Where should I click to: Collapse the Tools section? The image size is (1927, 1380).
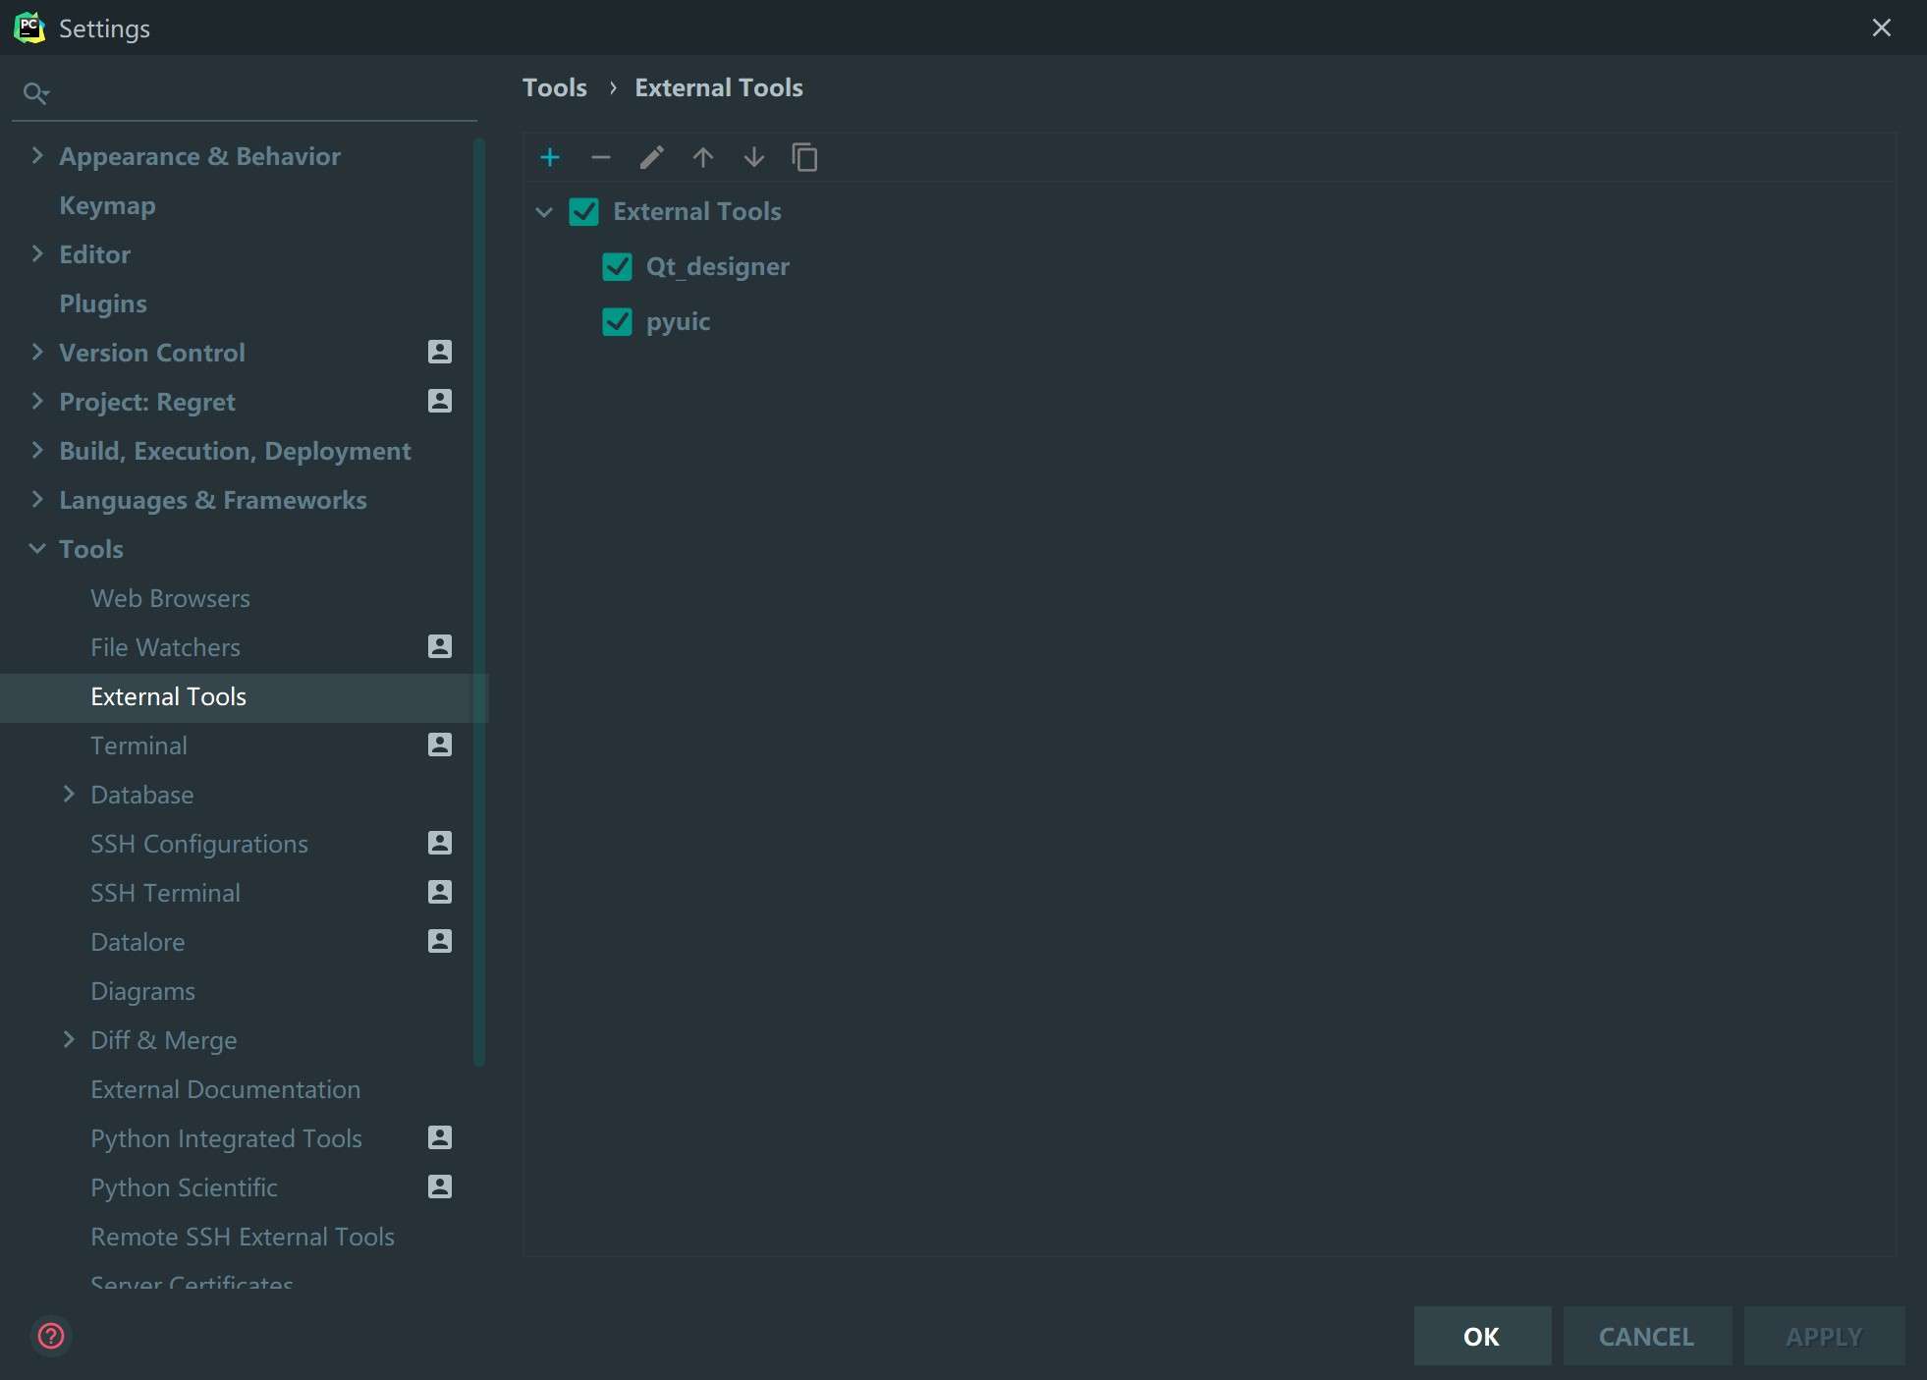coord(37,548)
